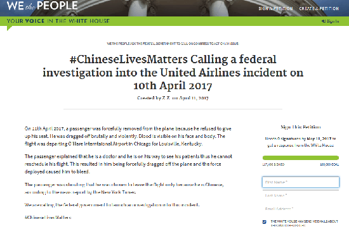Click the #ChineseLivesMatters petition title
The image size is (349, 229).
click(173, 72)
